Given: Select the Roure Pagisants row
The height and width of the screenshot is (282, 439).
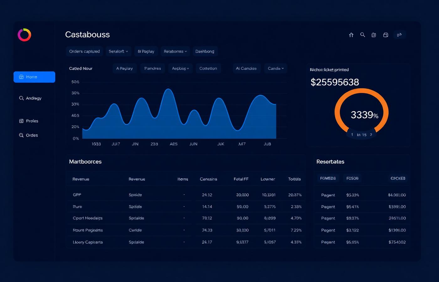Looking at the screenshot, I should (186, 230).
